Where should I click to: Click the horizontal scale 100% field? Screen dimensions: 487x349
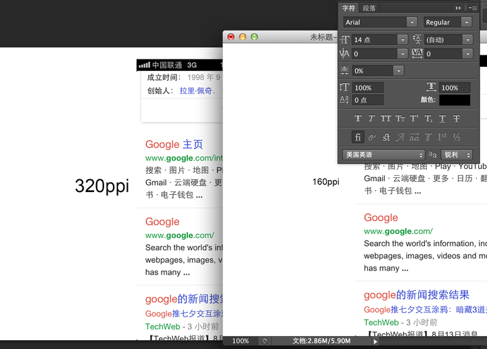[455, 88]
